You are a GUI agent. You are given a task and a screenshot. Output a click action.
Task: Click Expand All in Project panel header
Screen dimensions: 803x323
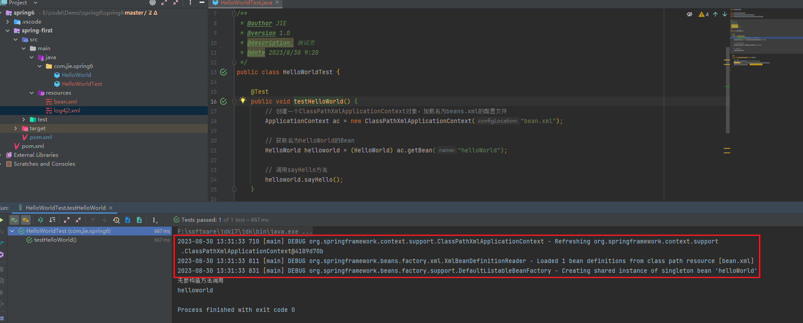[164, 3]
